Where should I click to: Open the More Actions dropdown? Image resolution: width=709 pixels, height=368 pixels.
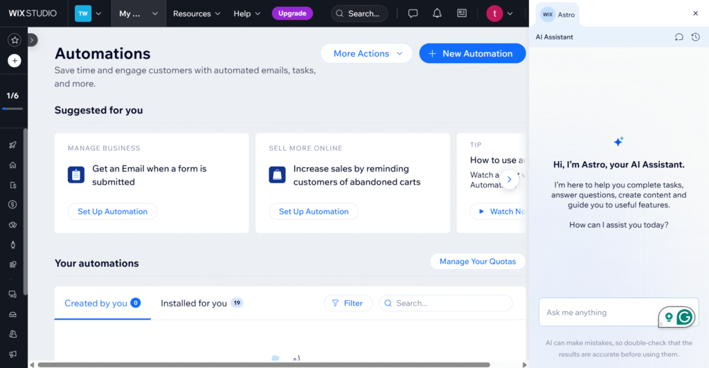(x=366, y=53)
